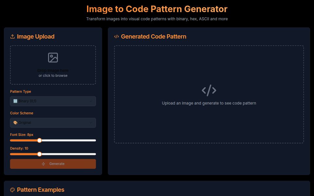Image resolution: width=314 pixels, height=196 pixels.
Task: Open the Pattern Type dropdown
Action: click(x=53, y=101)
